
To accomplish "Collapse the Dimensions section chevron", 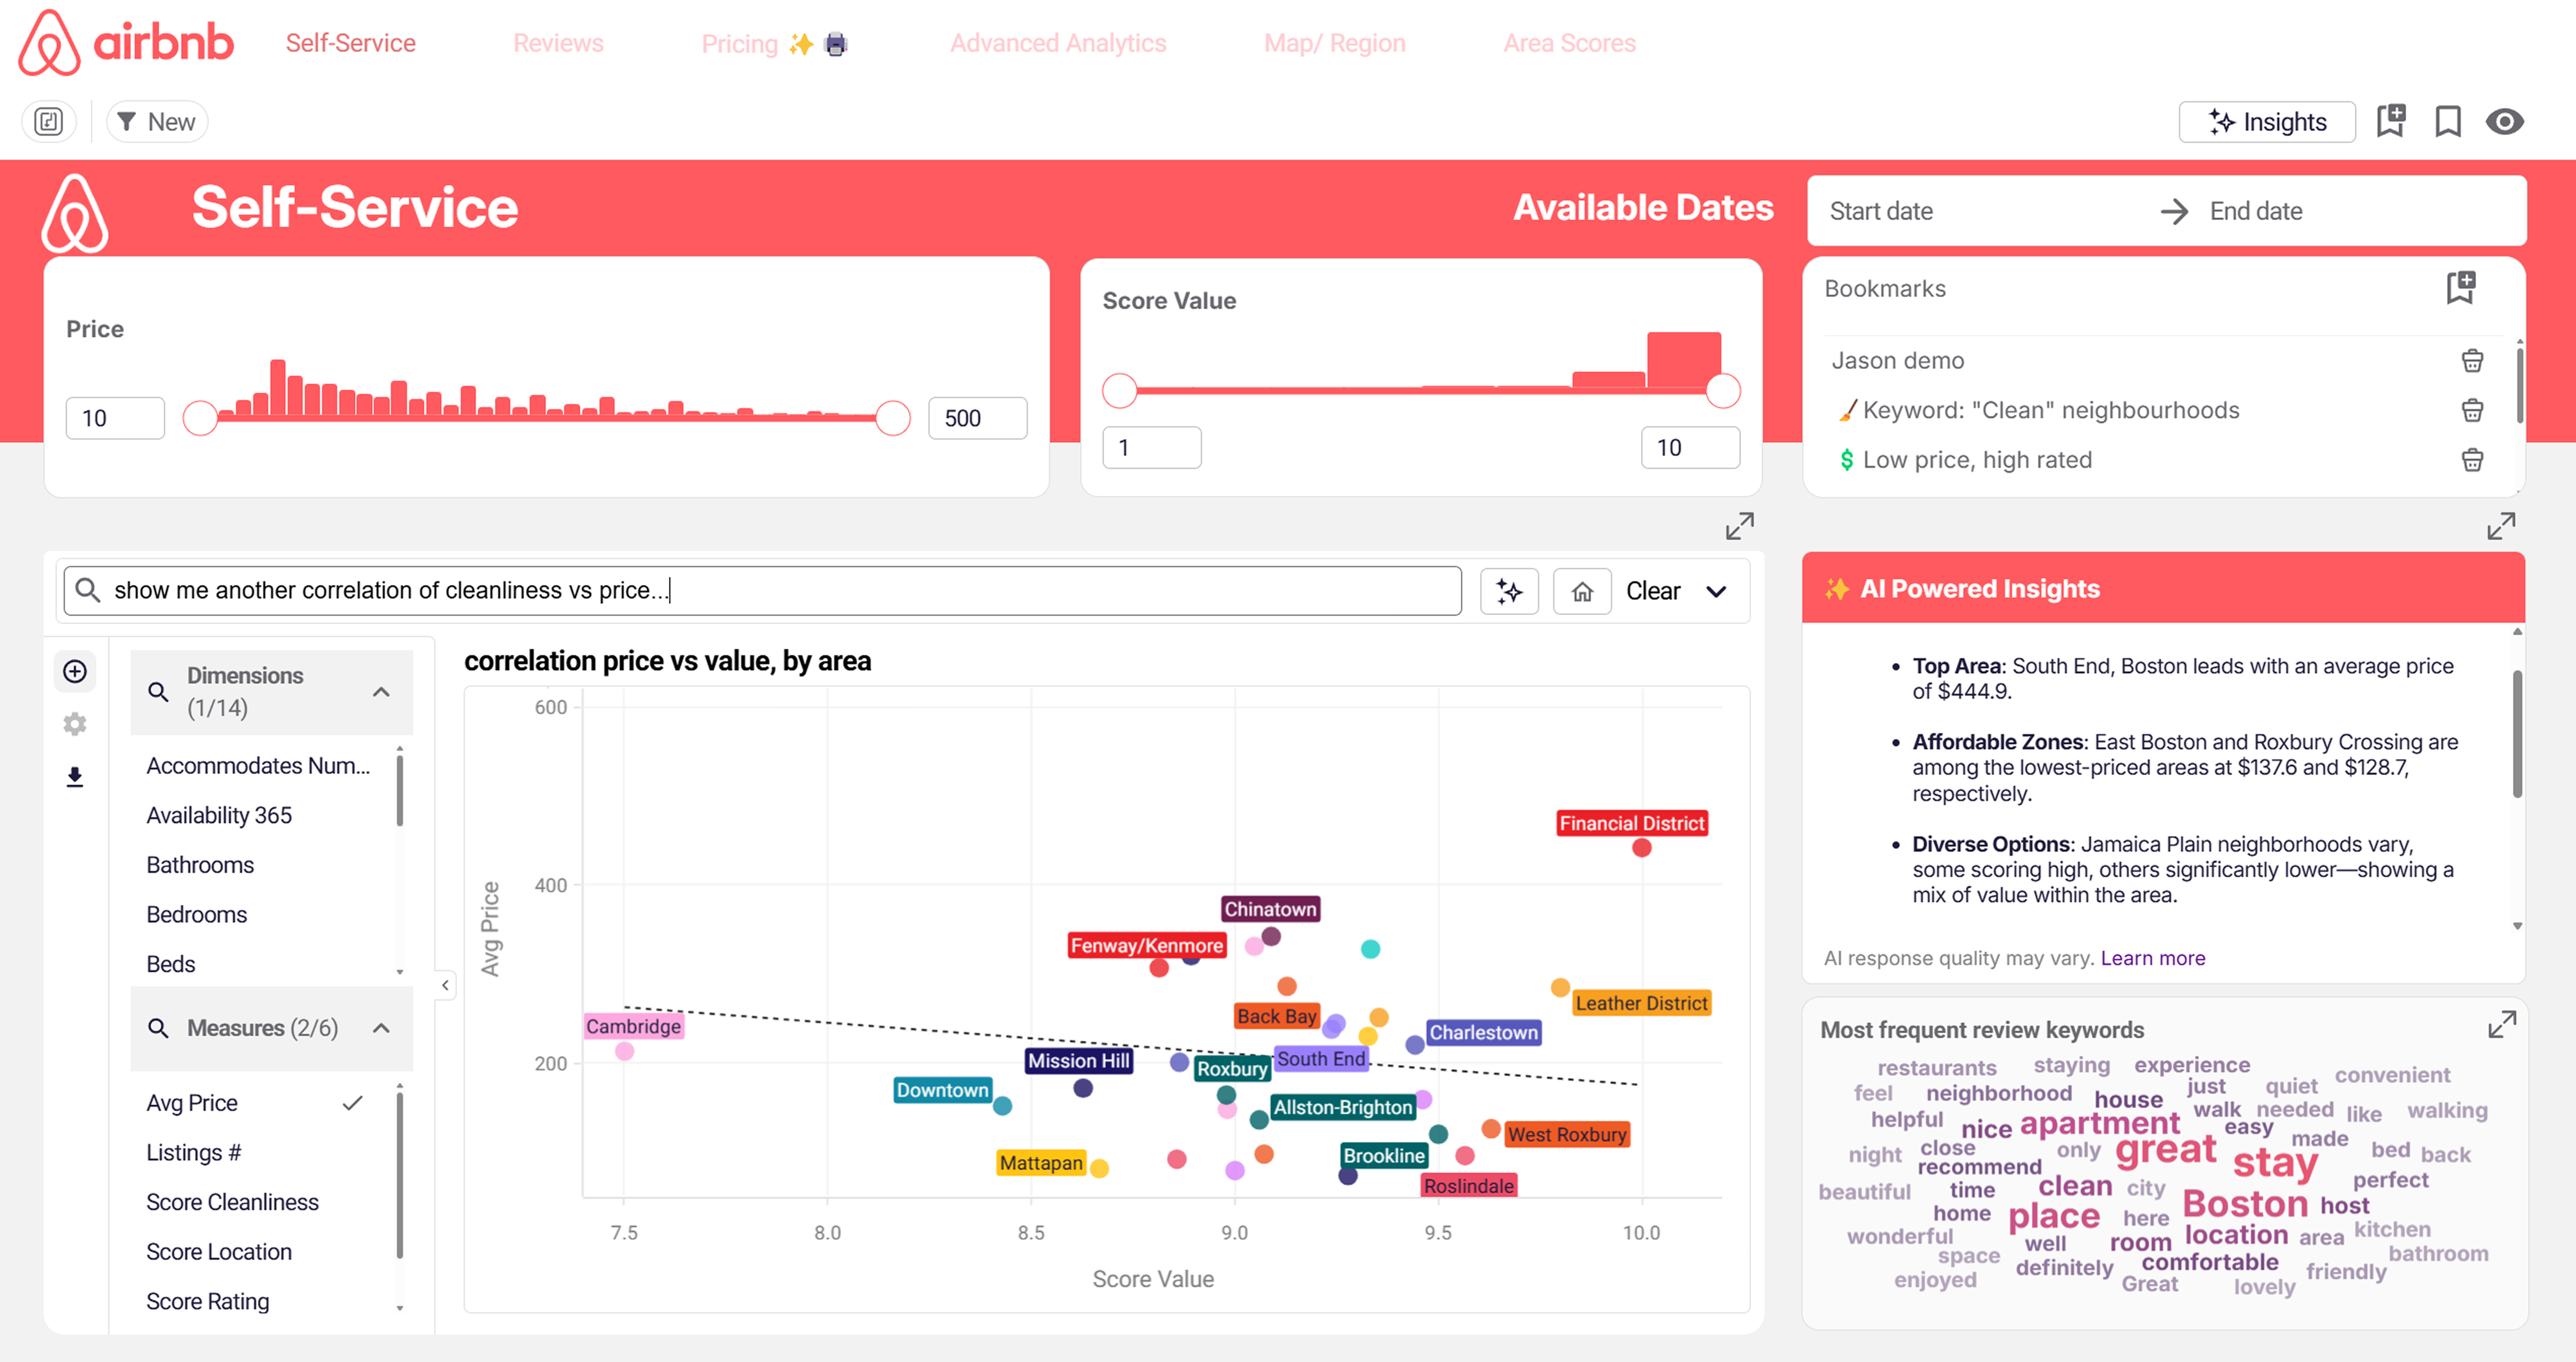I will pyautogui.click(x=381, y=692).
